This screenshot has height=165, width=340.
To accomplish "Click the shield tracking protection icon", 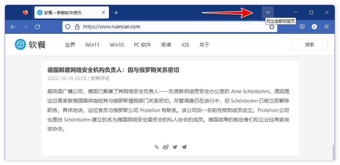I will coord(68,27).
